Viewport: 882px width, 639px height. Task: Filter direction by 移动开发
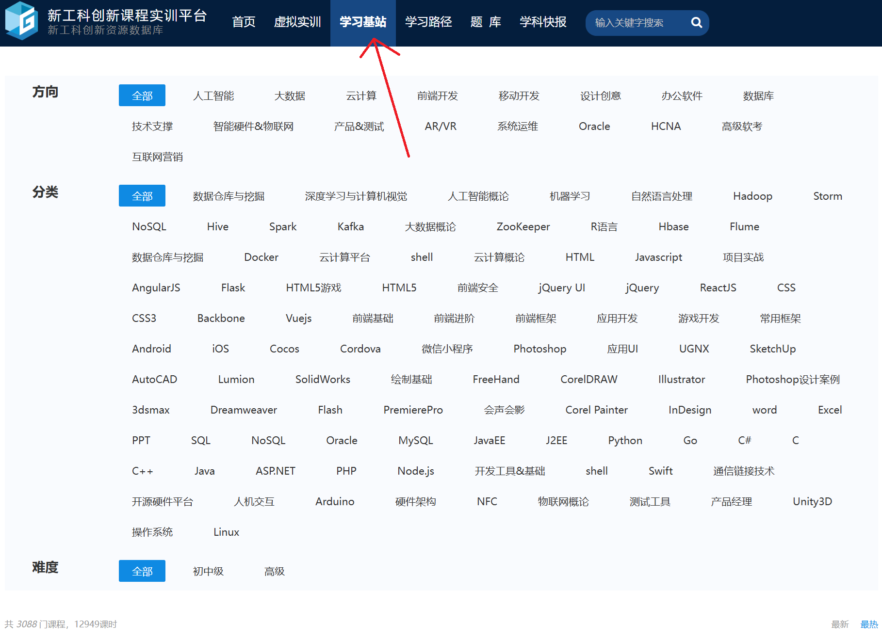pos(519,96)
